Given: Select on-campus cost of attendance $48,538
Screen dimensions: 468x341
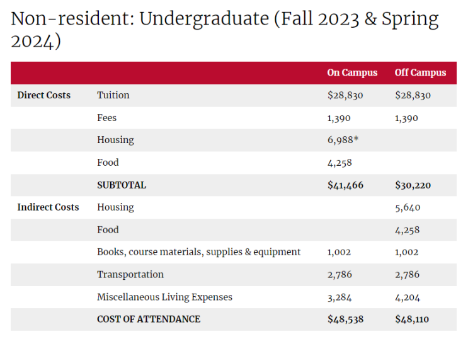Looking at the screenshot, I should tap(345, 319).
